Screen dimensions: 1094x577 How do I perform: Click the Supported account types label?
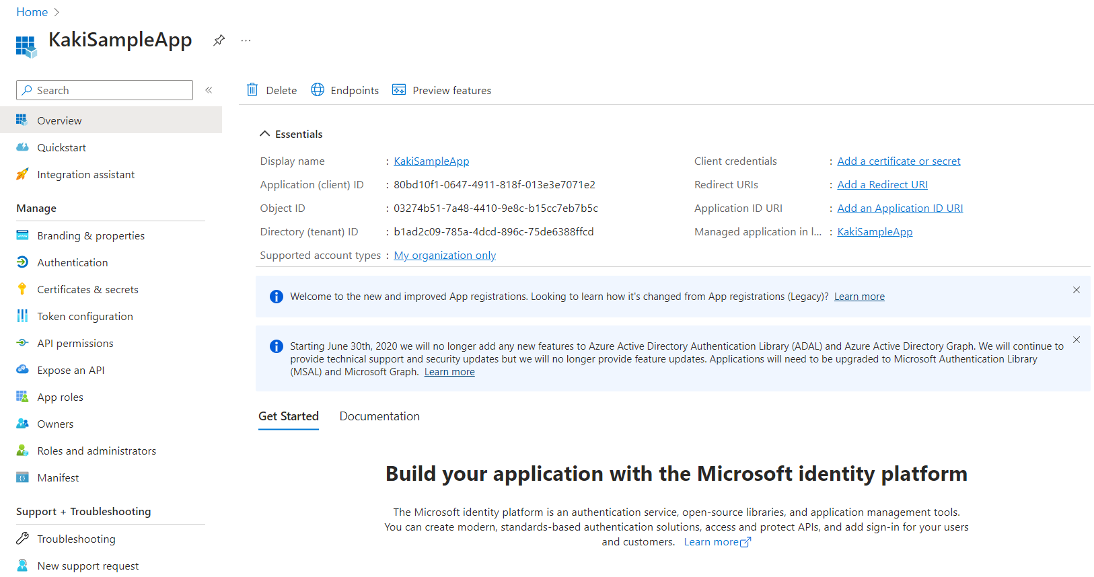pyautogui.click(x=320, y=256)
